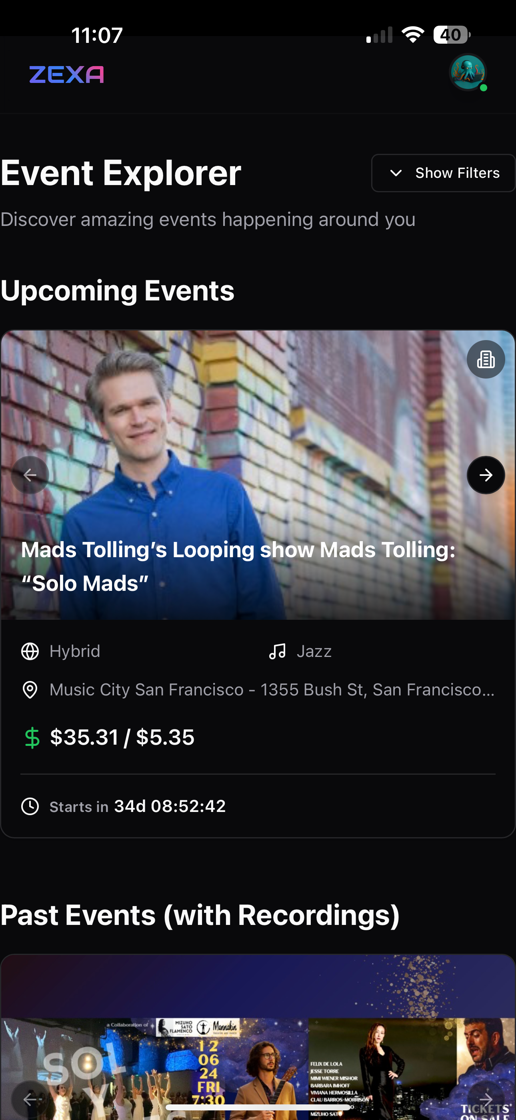Click the green dollar sign icon

pyautogui.click(x=32, y=738)
